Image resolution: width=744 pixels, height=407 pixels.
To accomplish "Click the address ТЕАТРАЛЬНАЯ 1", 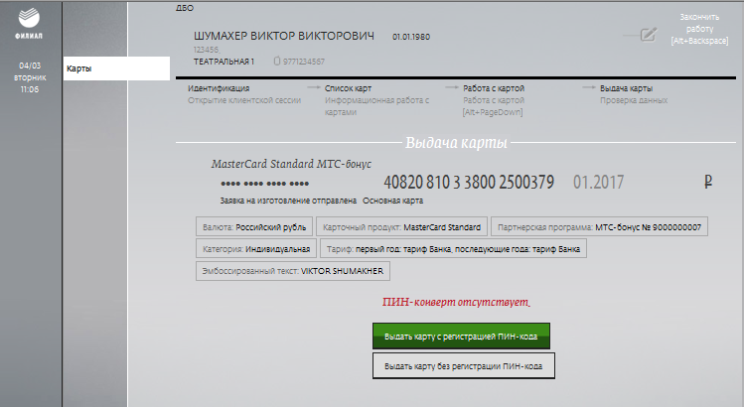I will tap(223, 62).
